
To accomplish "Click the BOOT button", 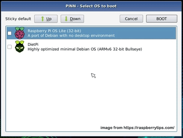I will [162, 19].
